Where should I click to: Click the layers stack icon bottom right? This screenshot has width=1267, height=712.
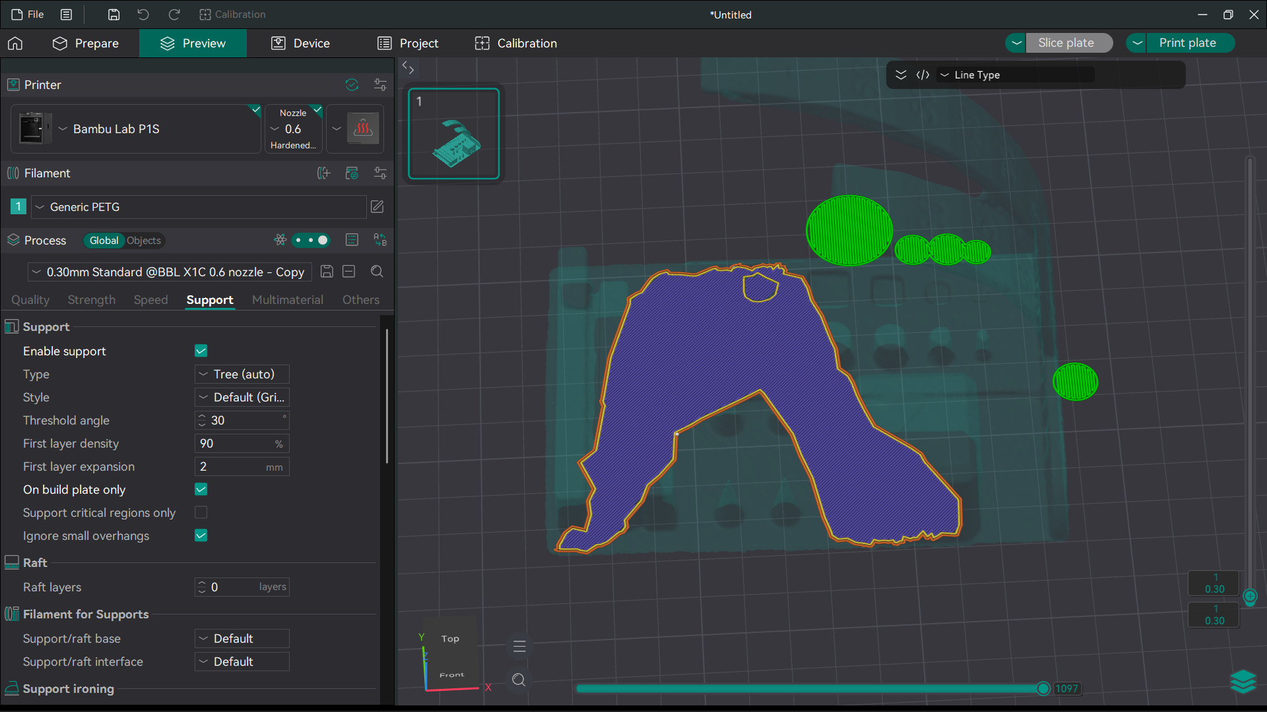tap(1243, 682)
